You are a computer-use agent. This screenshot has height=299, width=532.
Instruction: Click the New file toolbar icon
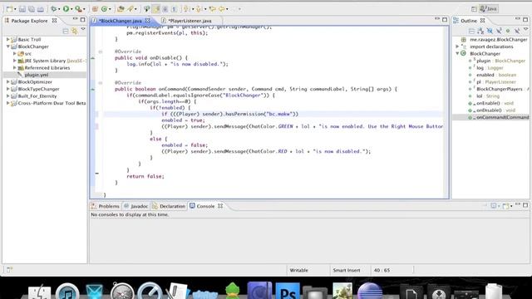point(9,9)
